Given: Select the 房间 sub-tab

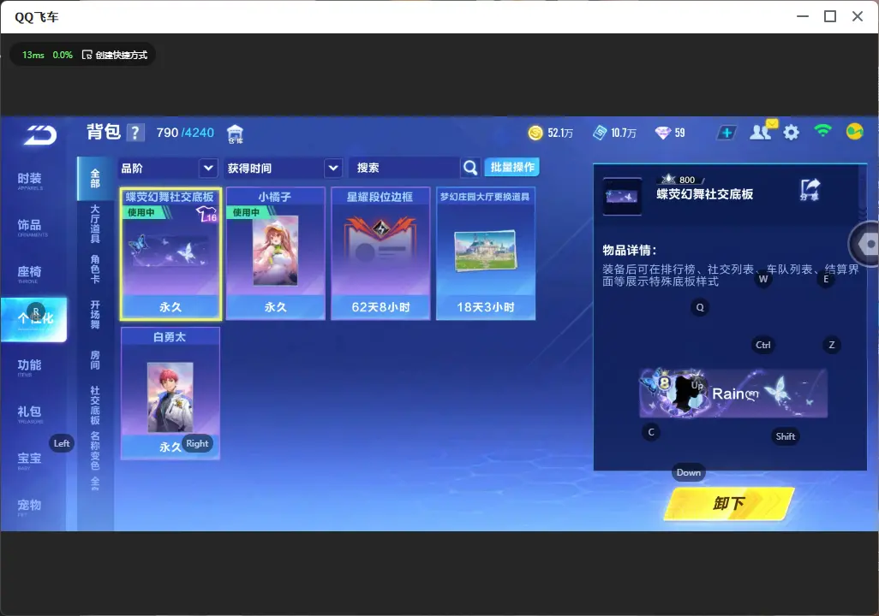Looking at the screenshot, I should tap(95, 360).
